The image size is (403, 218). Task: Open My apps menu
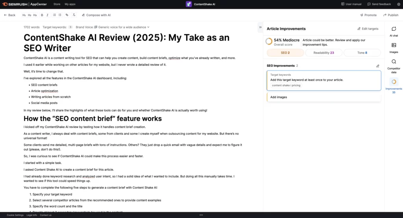click(70, 4)
